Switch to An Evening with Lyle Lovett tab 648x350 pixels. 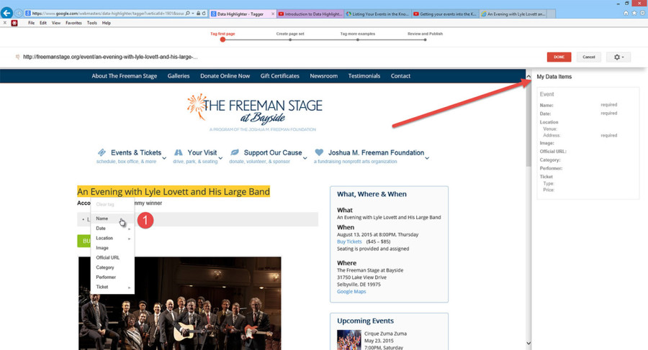pos(513,14)
